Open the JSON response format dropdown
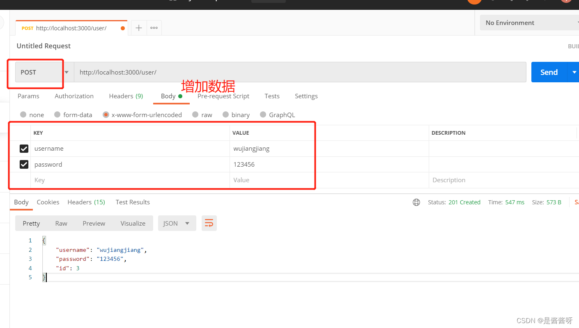 (x=177, y=223)
